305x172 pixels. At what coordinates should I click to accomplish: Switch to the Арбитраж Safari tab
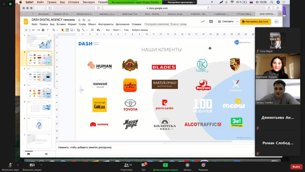pos(130,14)
